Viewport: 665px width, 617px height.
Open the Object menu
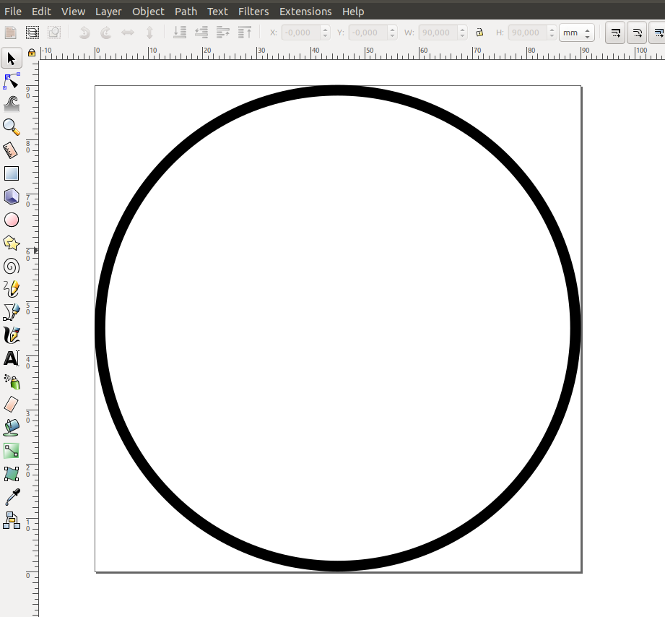point(148,12)
